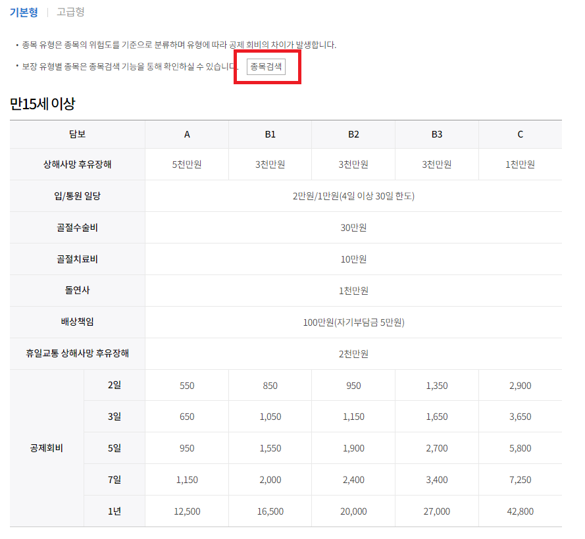Switch to the 기본형 tab

24,13
